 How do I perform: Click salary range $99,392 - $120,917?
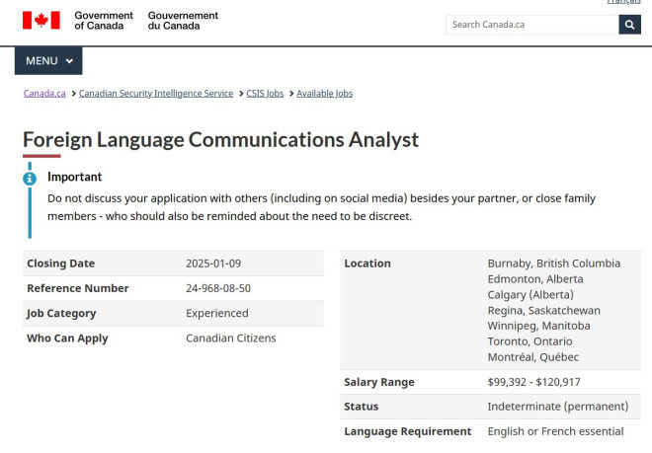pyautogui.click(x=533, y=382)
